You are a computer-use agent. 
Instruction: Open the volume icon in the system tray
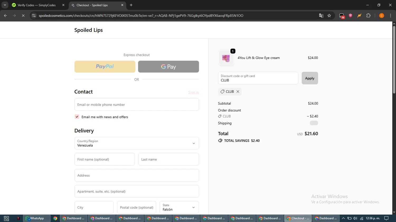[355, 218]
